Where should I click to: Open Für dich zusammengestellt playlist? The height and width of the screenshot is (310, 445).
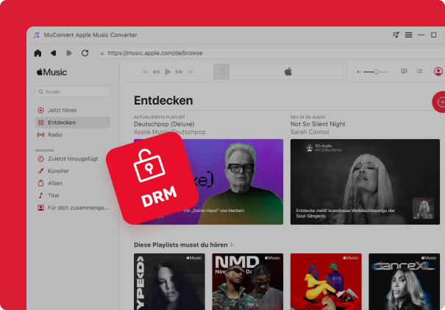pyautogui.click(x=73, y=208)
